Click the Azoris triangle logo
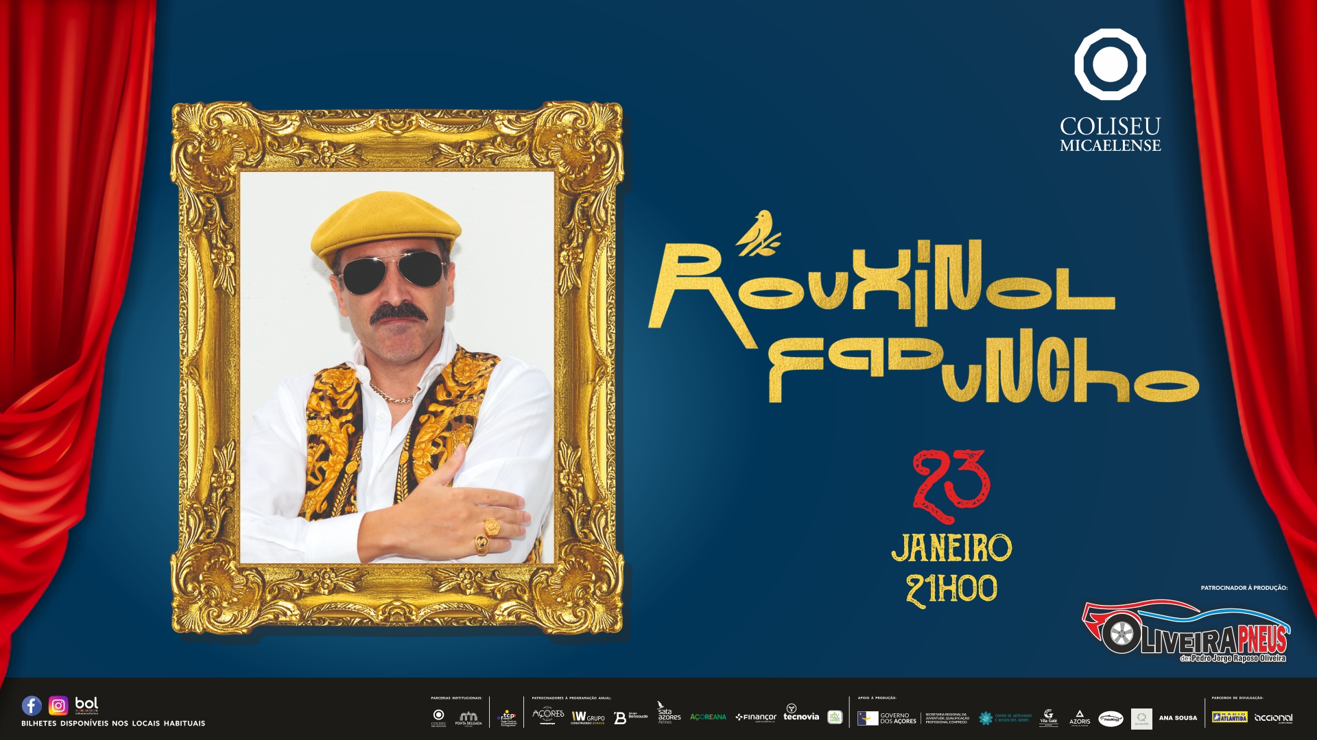Viewport: 1317px width, 740px height. click(1080, 717)
